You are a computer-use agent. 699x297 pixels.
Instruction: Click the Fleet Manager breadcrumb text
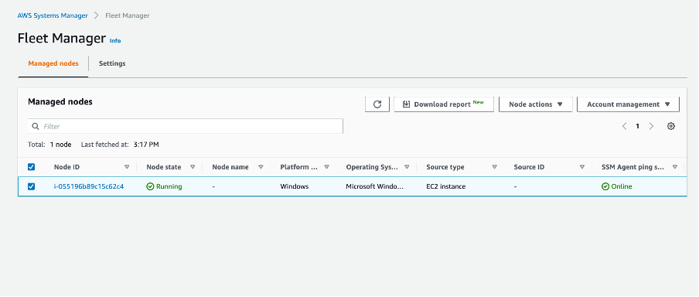(x=128, y=15)
